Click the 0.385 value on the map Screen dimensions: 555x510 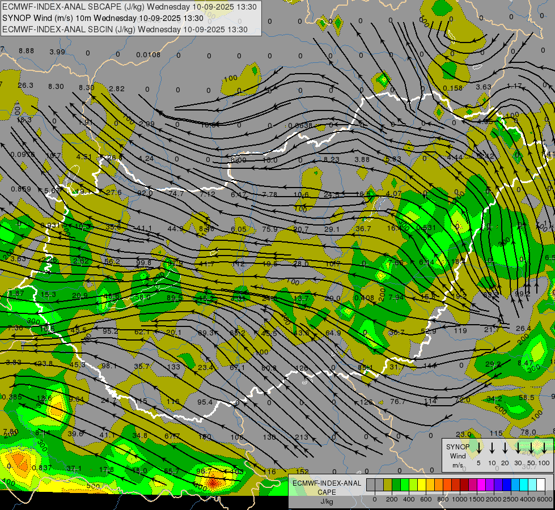point(12,397)
